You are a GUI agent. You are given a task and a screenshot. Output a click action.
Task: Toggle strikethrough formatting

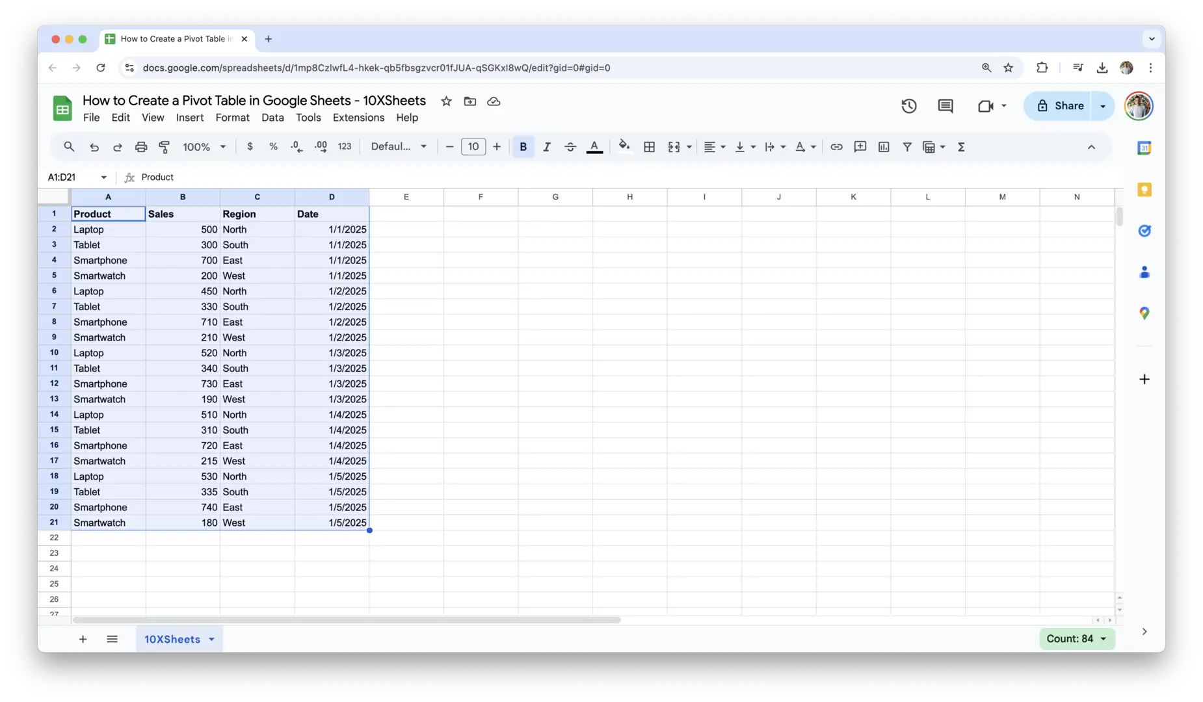coord(570,147)
